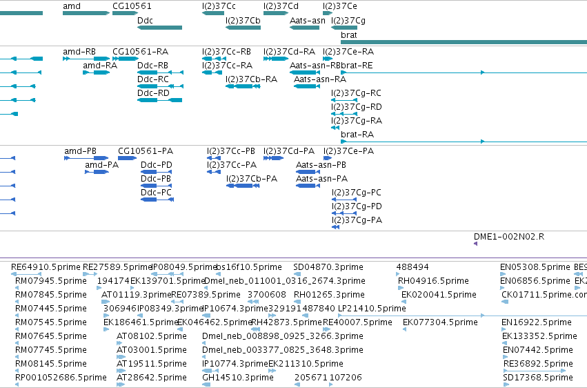Click EST RH04916.5prime
The height and width of the screenshot is (388, 587).
[x=401, y=289]
